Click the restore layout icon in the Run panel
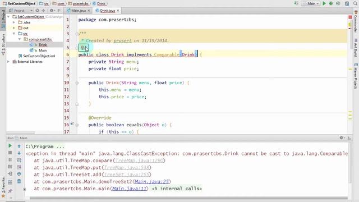Image resolution: width=359 pixels, height=202 pixels. point(10,182)
